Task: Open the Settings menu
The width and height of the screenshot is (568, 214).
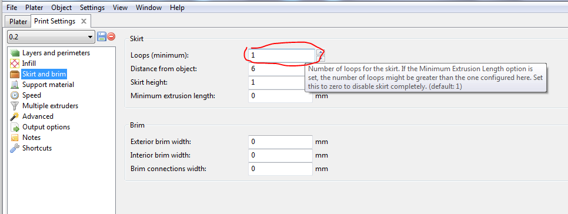Action: (x=92, y=8)
